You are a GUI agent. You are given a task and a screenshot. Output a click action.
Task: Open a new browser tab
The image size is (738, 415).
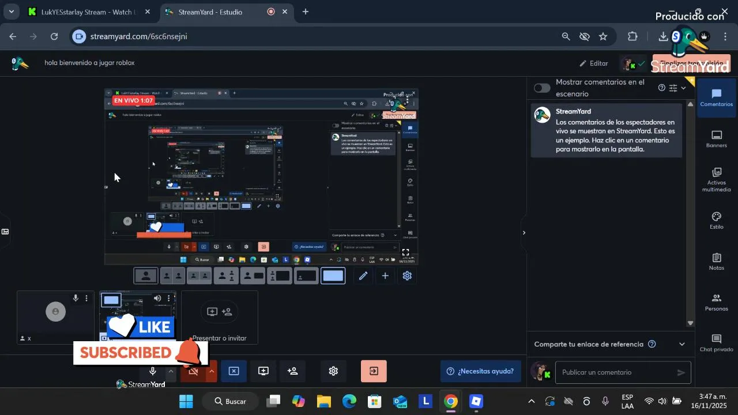point(306,12)
